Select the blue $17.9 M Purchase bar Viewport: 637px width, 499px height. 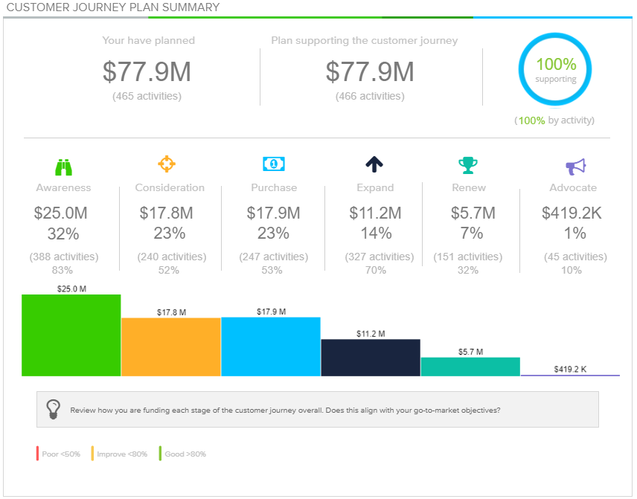[271, 347]
